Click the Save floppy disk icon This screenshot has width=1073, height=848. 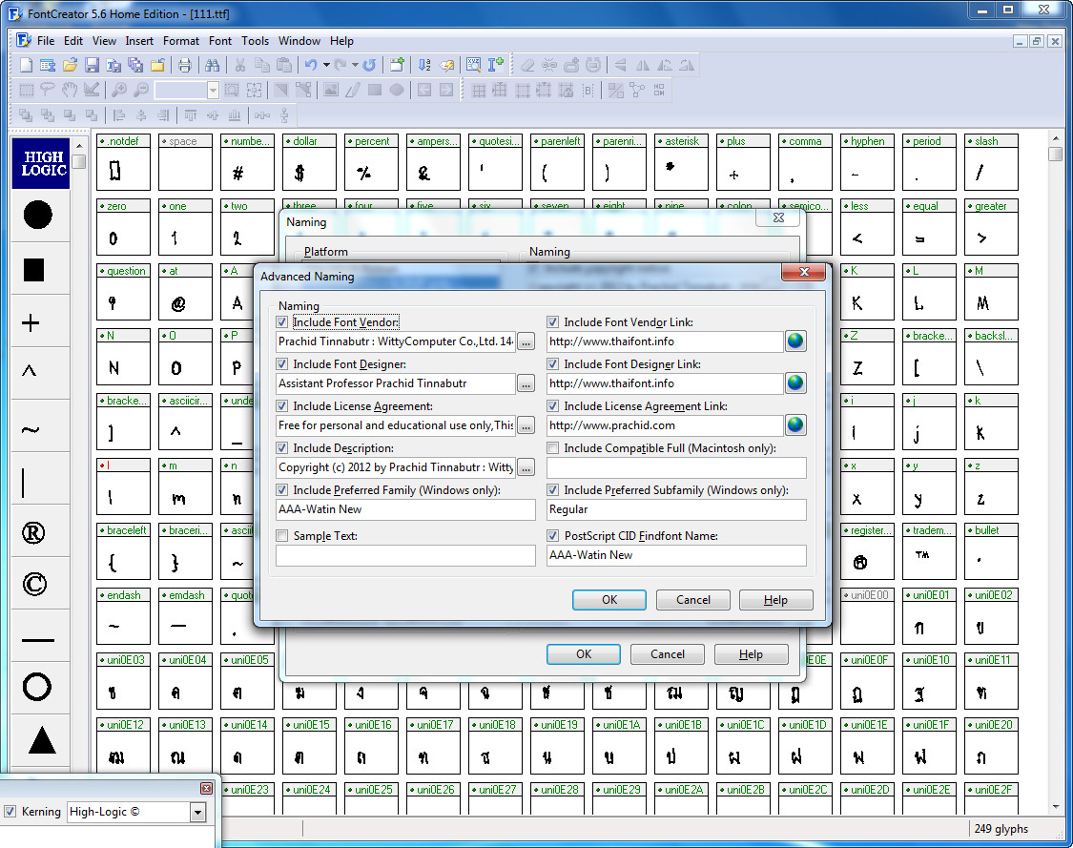92,65
